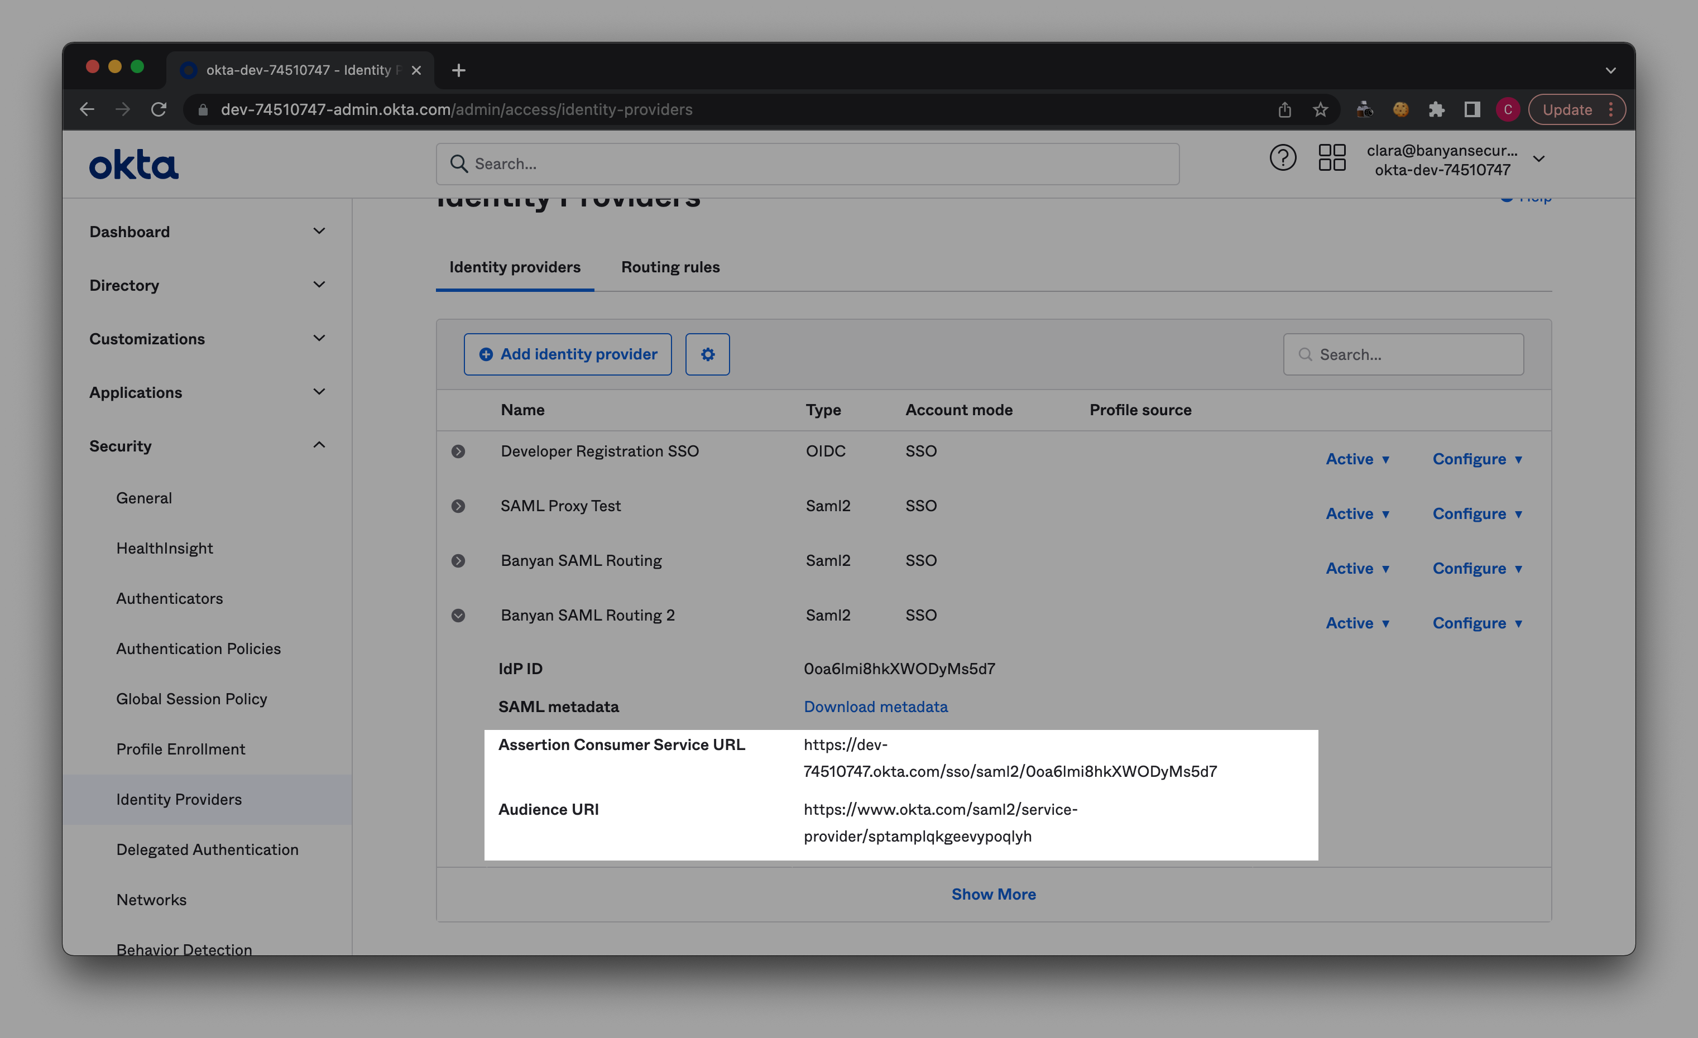
Task: Switch to the Routing rules tab
Action: tap(670, 267)
